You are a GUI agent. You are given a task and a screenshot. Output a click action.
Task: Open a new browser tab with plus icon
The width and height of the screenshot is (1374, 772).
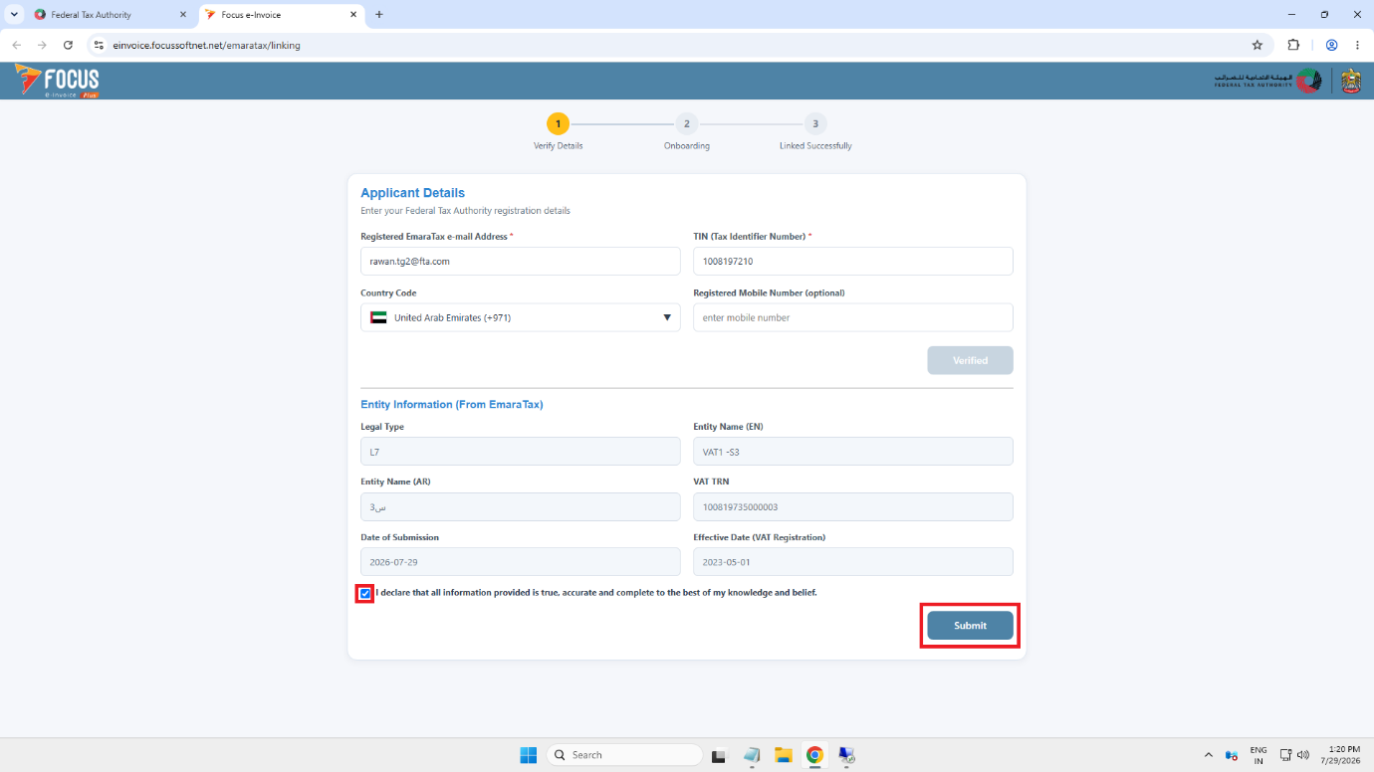(379, 14)
